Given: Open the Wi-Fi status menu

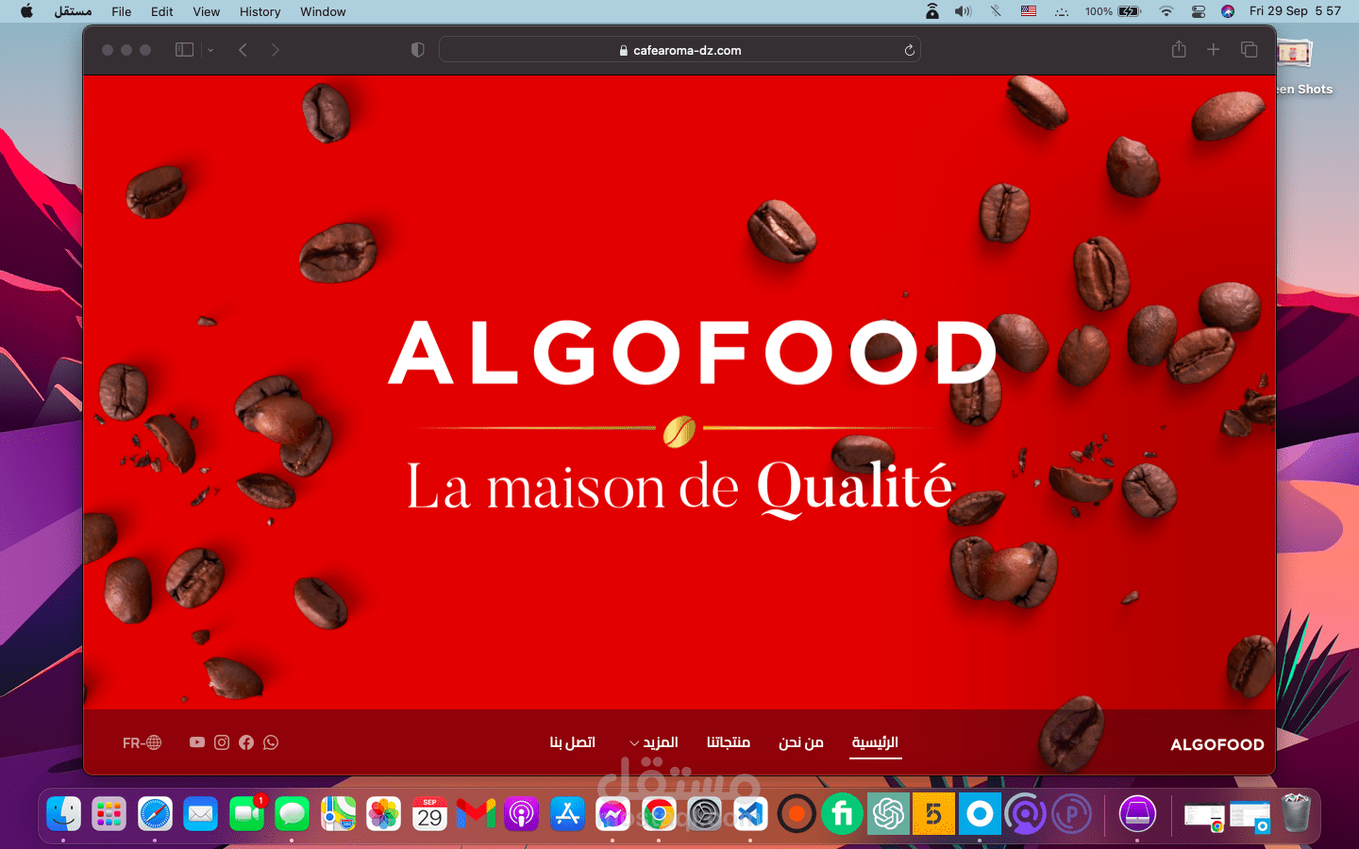Looking at the screenshot, I should tap(1166, 11).
